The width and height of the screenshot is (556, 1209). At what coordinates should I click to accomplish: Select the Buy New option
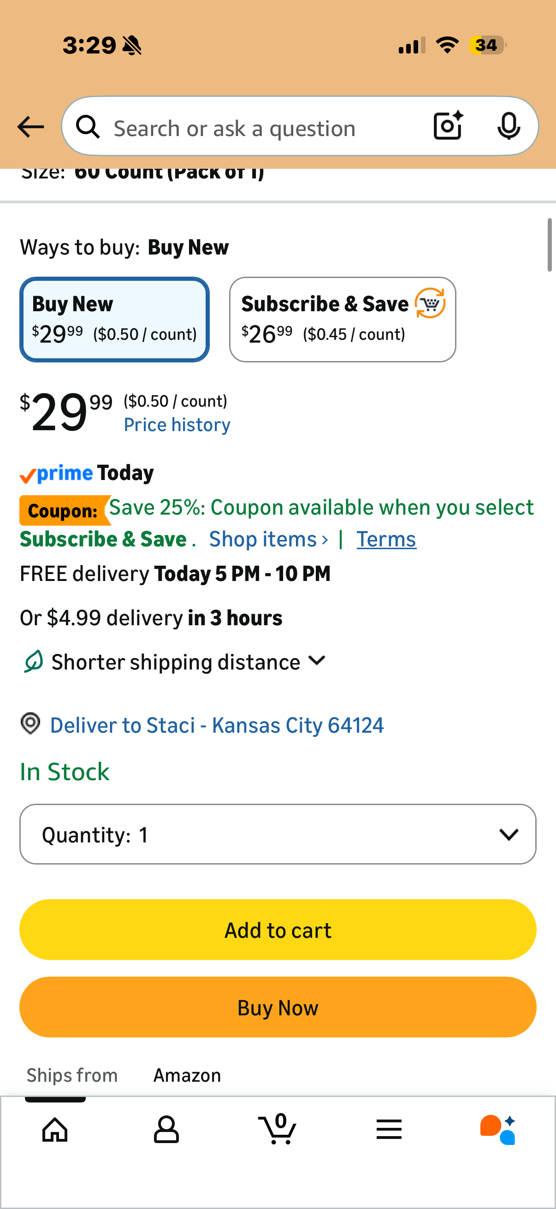[x=114, y=319]
